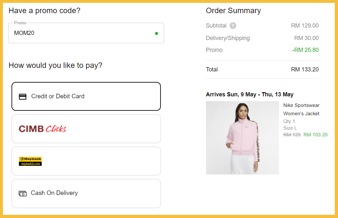This screenshot has width=338, height=218.
Task: Click the cash icon for Cash On Delivery
Action: point(22,193)
